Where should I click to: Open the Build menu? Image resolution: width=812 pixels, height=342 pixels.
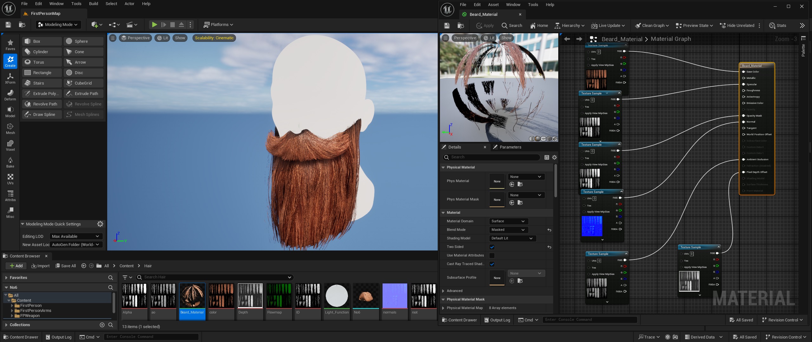point(93,4)
